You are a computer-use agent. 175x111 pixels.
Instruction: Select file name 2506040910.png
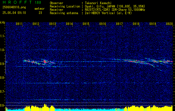coord(14,7)
